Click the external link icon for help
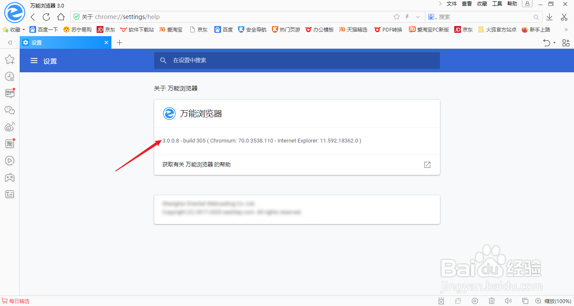 pos(427,165)
